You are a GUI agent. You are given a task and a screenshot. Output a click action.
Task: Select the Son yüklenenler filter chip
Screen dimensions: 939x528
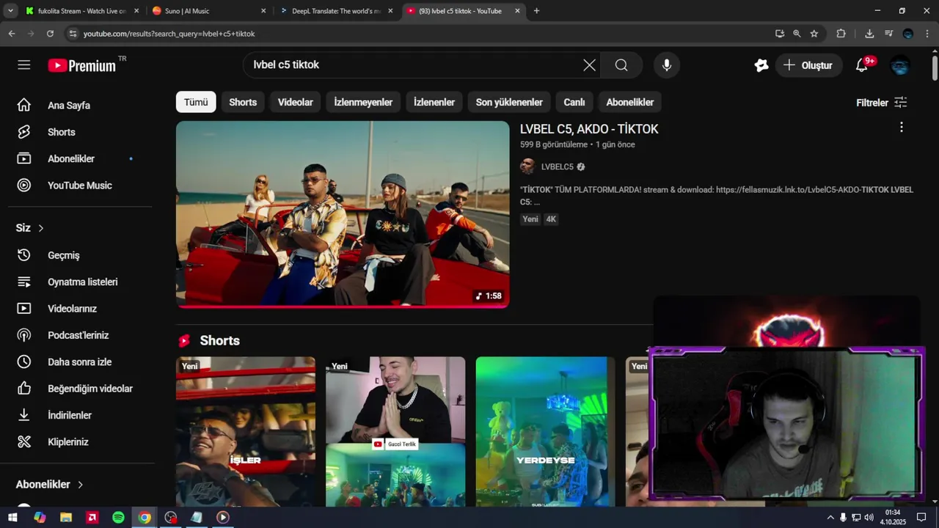[x=509, y=102]
